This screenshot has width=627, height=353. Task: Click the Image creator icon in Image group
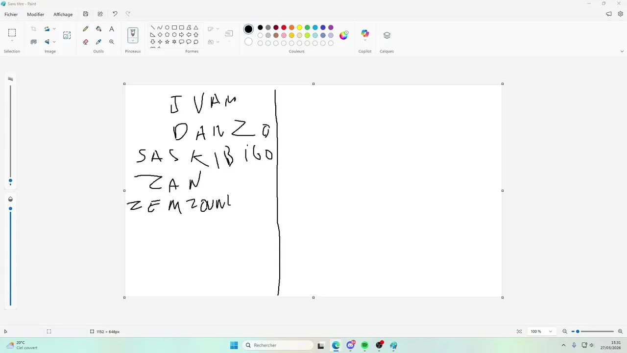[67, 35]
